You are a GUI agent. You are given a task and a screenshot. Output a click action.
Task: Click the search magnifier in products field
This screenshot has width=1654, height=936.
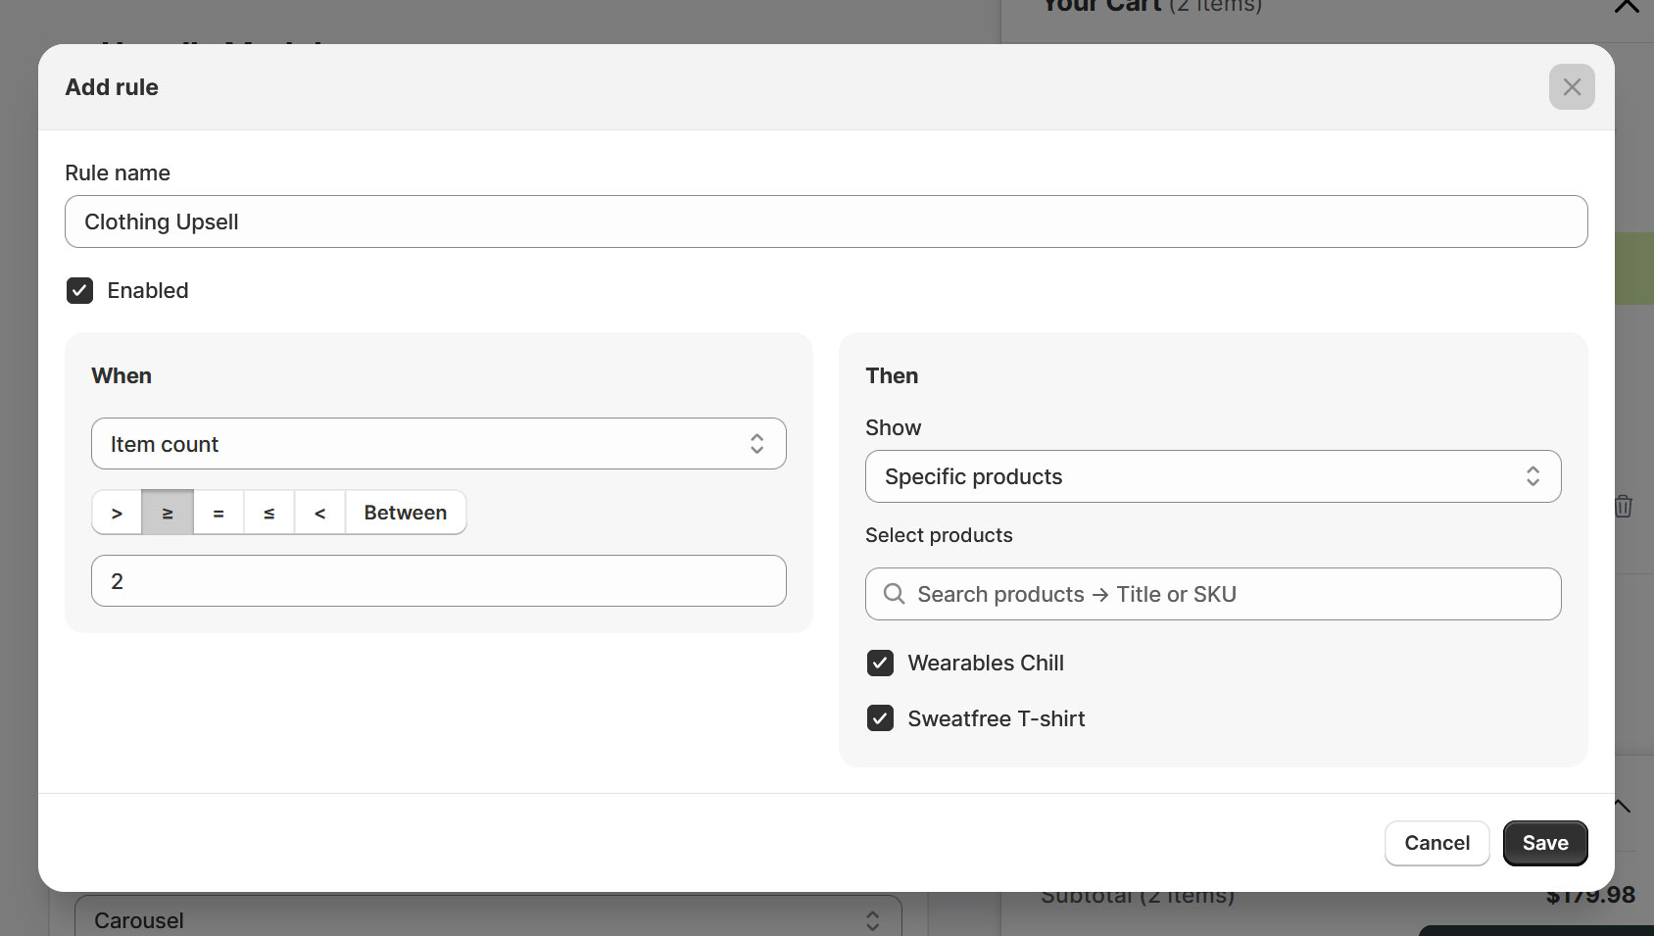pyautogui.click(x=894, y=594)
